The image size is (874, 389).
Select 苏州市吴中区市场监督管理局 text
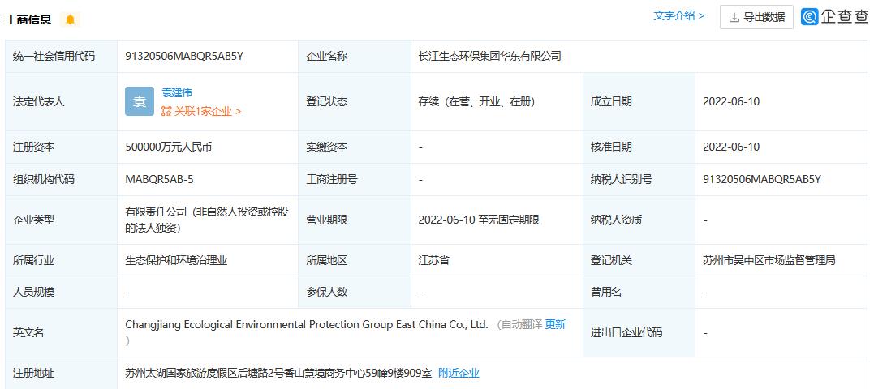coord(769,260)
